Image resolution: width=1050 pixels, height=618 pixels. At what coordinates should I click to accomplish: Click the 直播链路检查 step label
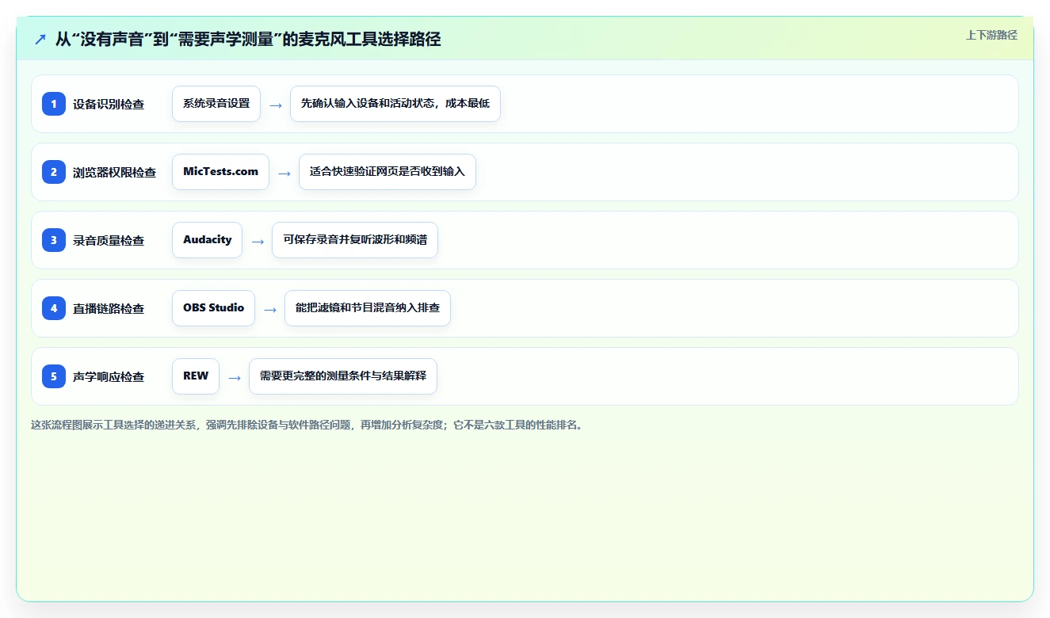point(109,308)
